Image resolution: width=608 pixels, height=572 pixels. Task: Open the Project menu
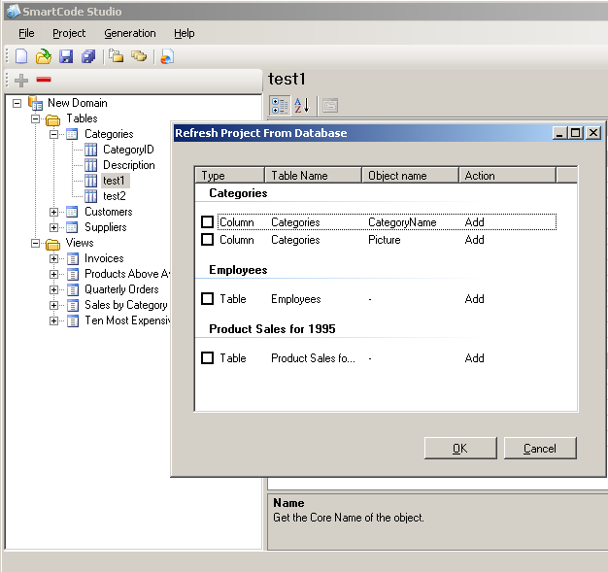(69, 33)
